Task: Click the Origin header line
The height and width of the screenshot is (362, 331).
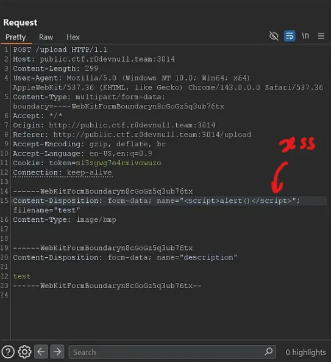Action: (x=114, y=125)
